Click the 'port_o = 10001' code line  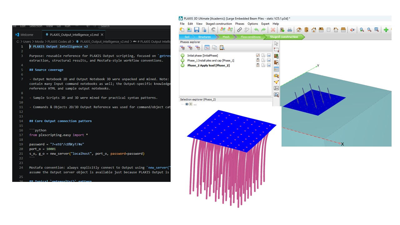pyautogui.click(x=42, y=149)
